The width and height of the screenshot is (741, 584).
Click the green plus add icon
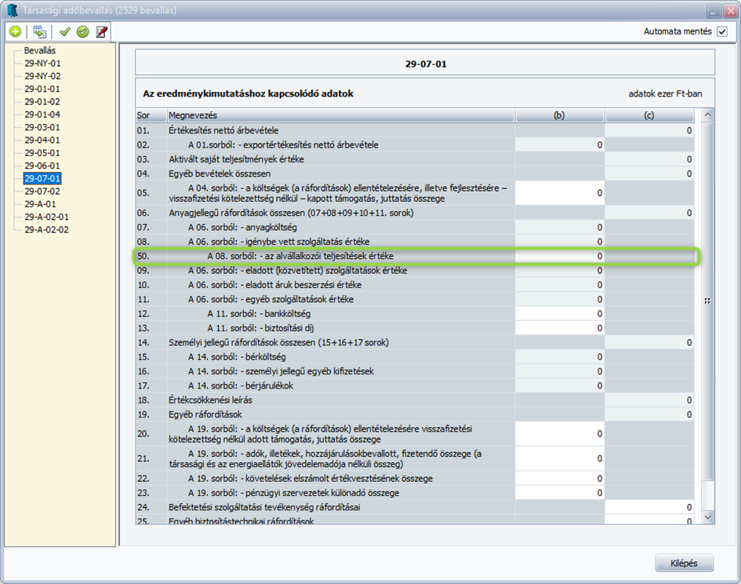tap(15, 31)
